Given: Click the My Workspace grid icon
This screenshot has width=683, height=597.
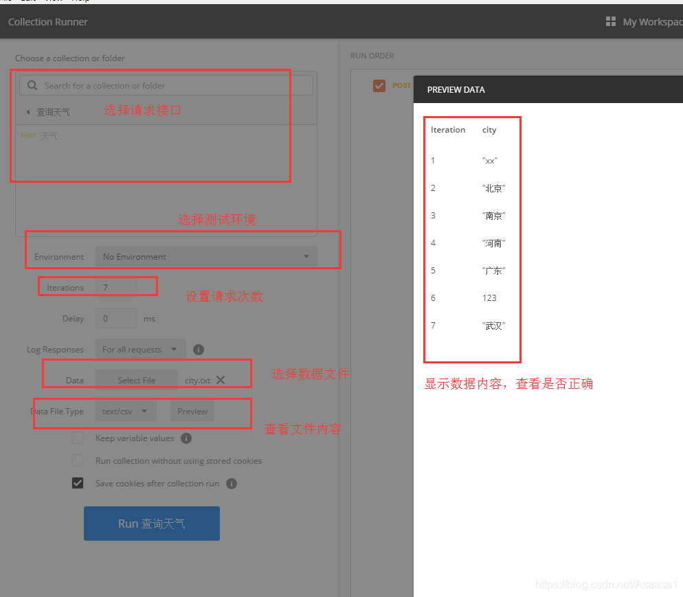Looking at the screenshot, I should pos(611,22).
